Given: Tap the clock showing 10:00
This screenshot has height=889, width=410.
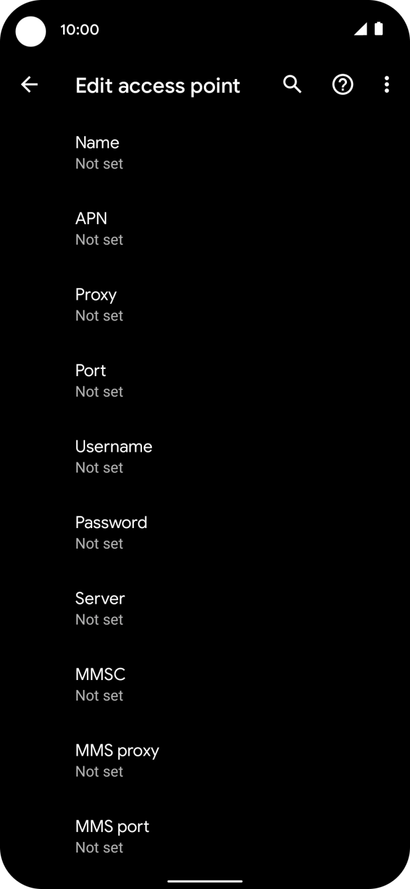Looking at the screenshot, I should [80, 29].
